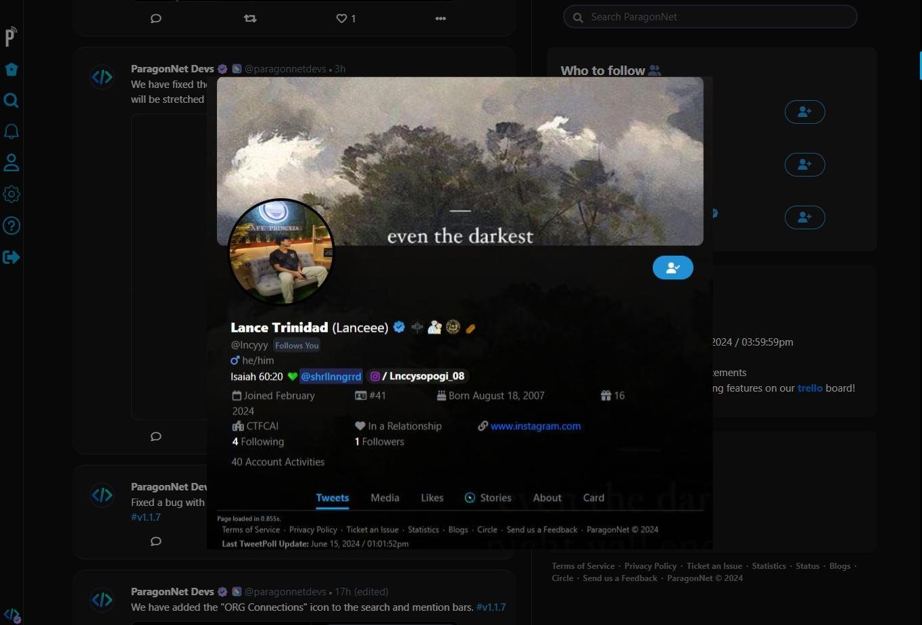Open the Likes tab on profile
The image size is (922, 625).
point(432,498)
